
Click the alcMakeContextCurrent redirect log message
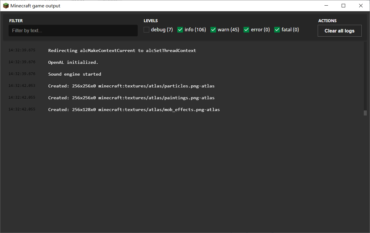click(x=122, y=50)
